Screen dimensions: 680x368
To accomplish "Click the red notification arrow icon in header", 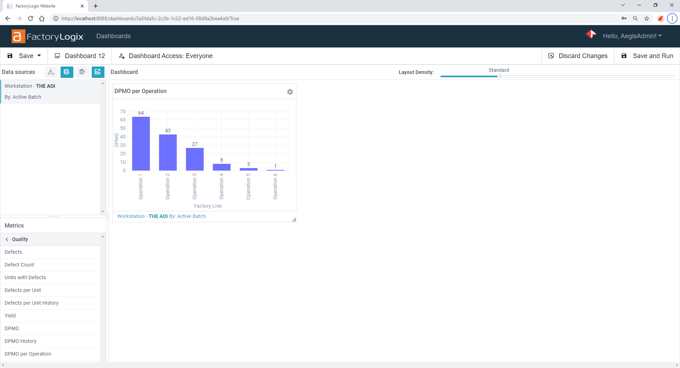I will (x=591, y=34).
